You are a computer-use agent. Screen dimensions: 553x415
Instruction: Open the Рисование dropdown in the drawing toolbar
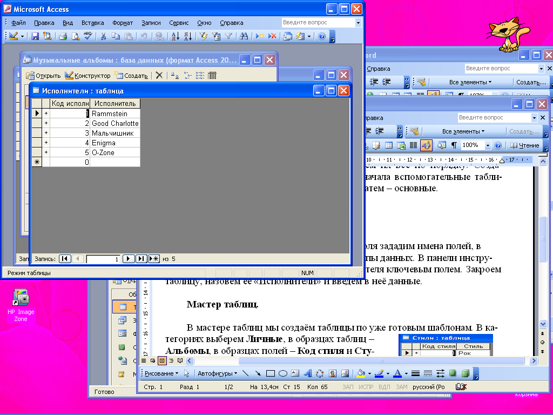(x=162, y=373)
